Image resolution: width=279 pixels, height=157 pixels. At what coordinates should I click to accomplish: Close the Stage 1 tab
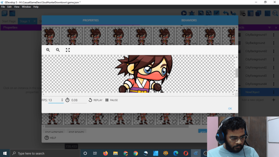tap(34, 21)
